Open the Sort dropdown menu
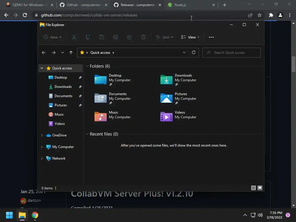The height and width of the screenshot is (222, 296). coord(164,37)
